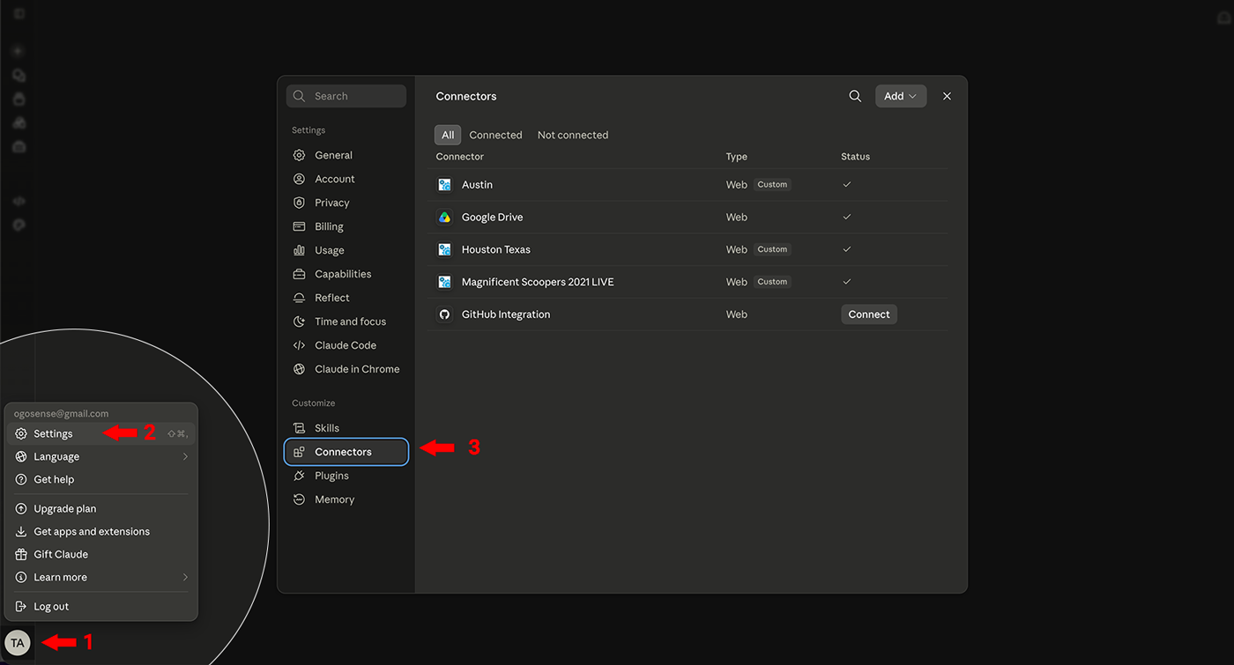Click the Status column header
The image size is (1234, 665).
(855, 157)
